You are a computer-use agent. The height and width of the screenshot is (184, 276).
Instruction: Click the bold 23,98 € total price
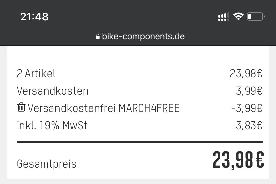coord(238,160)
